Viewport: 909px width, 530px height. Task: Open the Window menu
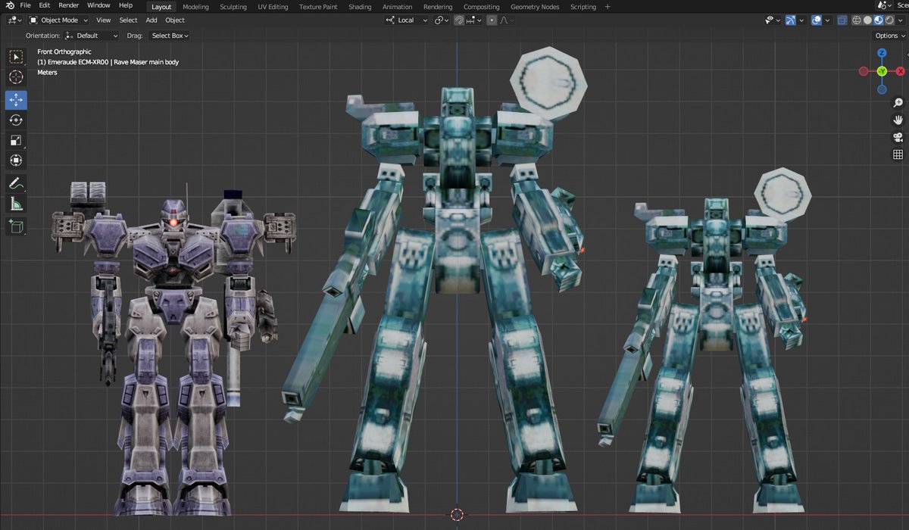tap(98, 5)
